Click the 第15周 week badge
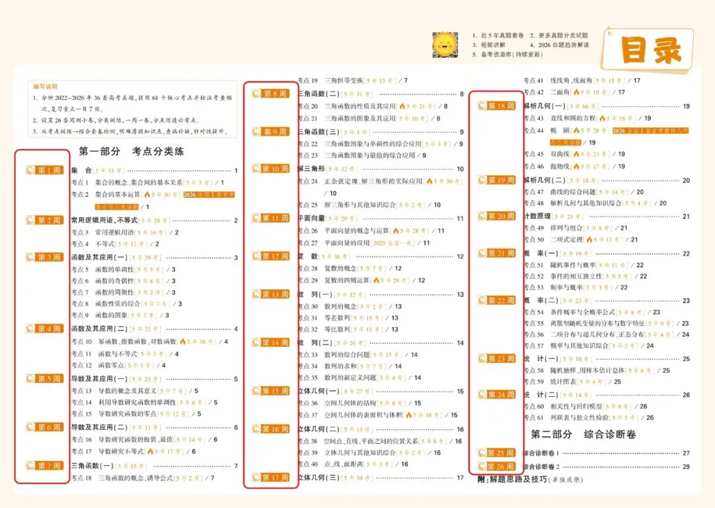Image resolution: width=715 pixels, height=508 pixels. tap(270, 391)
